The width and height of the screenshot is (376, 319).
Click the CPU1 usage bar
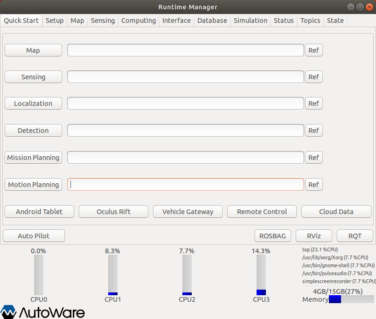tap(113, 275)
